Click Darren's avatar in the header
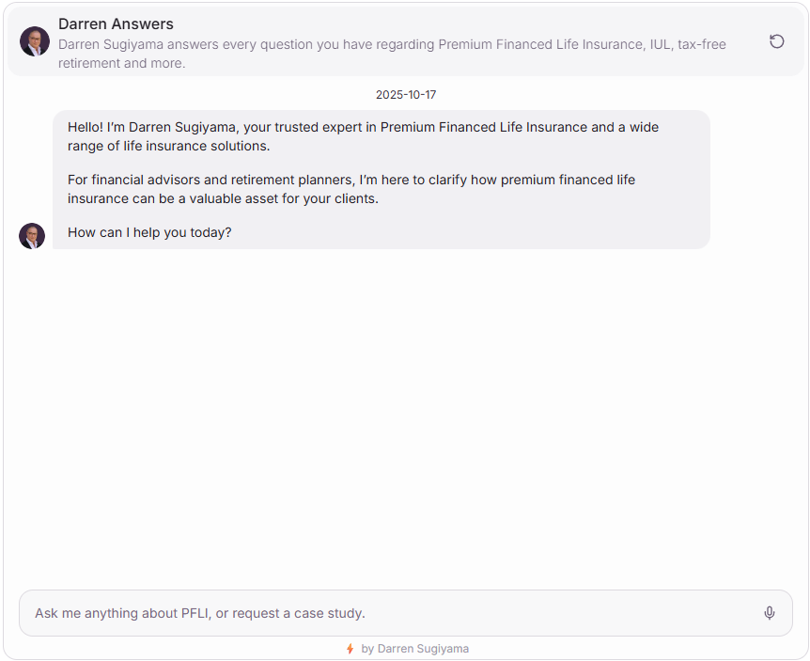810x661 pixels. [35, 41]
